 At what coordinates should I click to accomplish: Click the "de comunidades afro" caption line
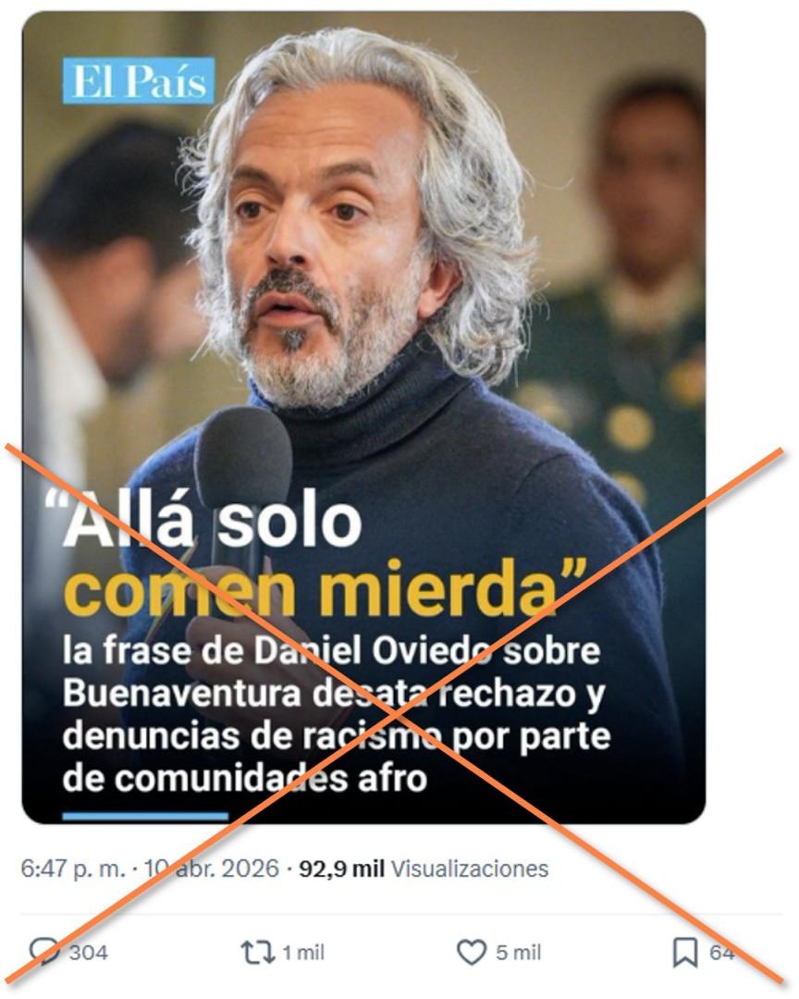pyautogui.click(x=245, y=779)
